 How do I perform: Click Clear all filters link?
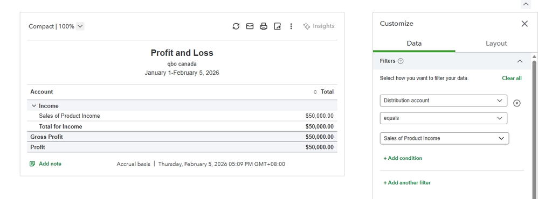pyautogui.click(x=512, y=78)
